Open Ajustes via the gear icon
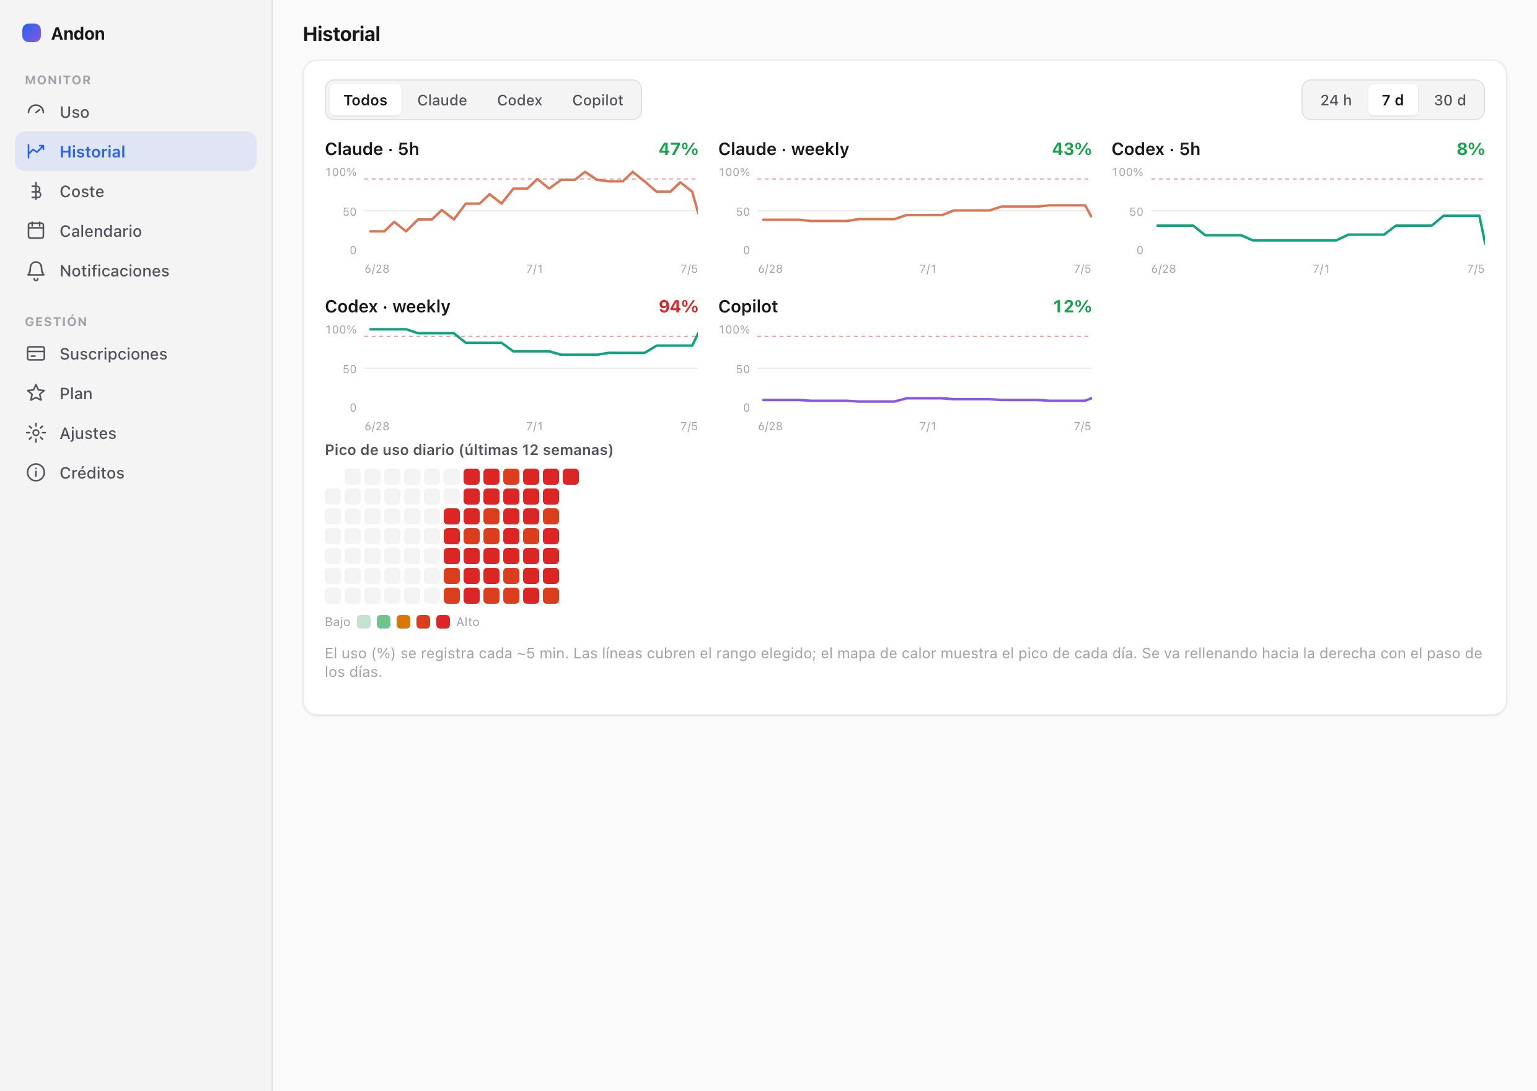This screenshot has height=1091, width=1537. coord(35,433)
